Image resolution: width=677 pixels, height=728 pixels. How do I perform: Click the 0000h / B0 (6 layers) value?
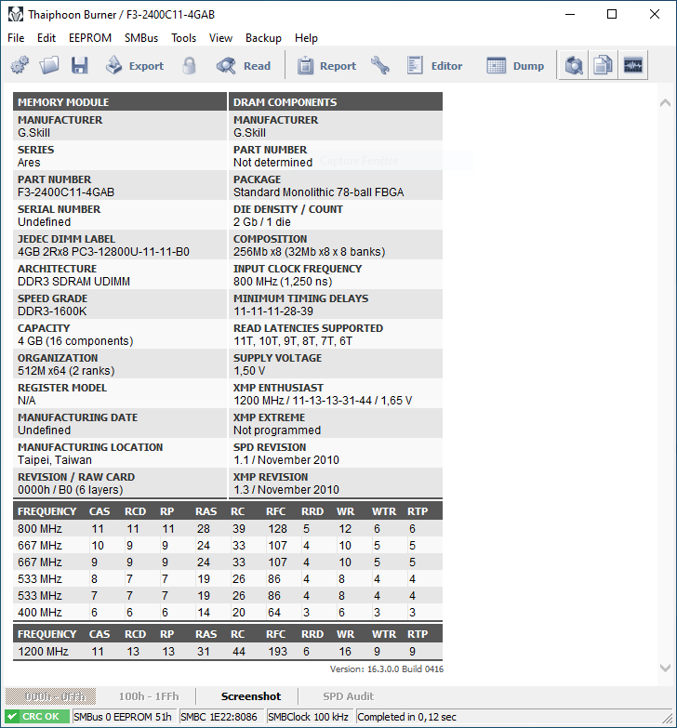(70, 489)
